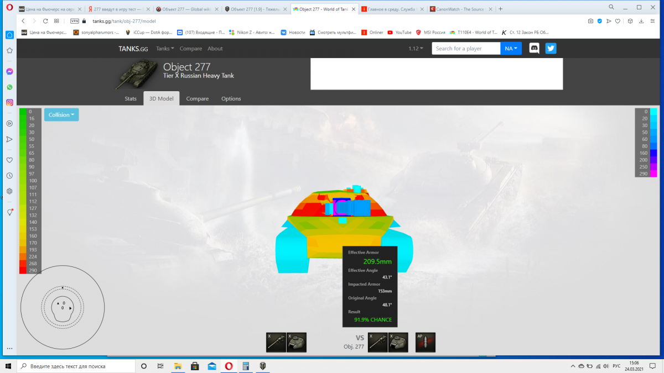Change the NA region dropdown
Viewport: 664px width, 373px height.
[511, 48]
